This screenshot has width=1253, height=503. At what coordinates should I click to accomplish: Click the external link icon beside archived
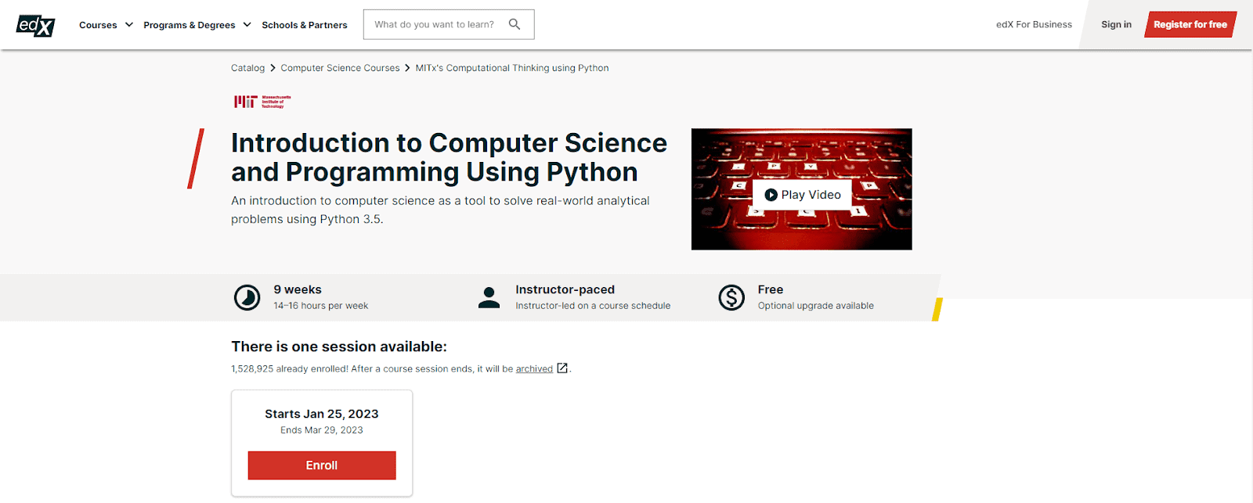[562, 368]
